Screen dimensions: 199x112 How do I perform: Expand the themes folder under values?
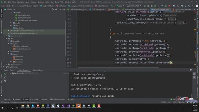point(11,62)
